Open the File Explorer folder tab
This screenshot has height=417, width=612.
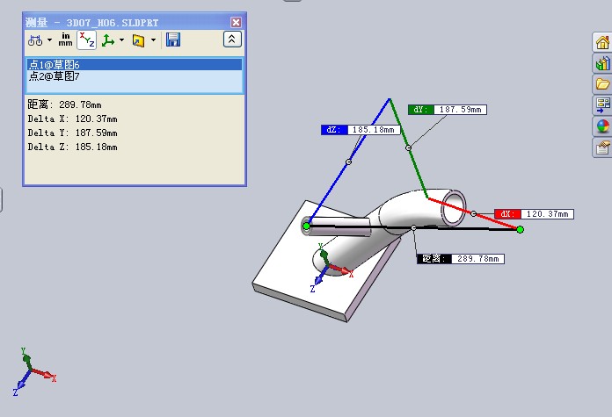coord(602,84)
